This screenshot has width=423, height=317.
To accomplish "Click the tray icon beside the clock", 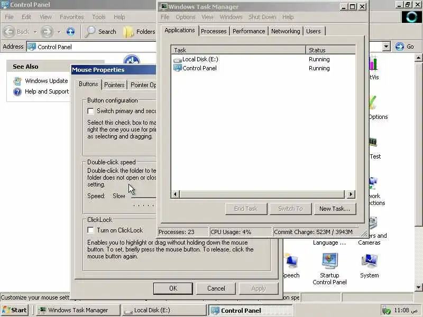I will click(387, 311).
